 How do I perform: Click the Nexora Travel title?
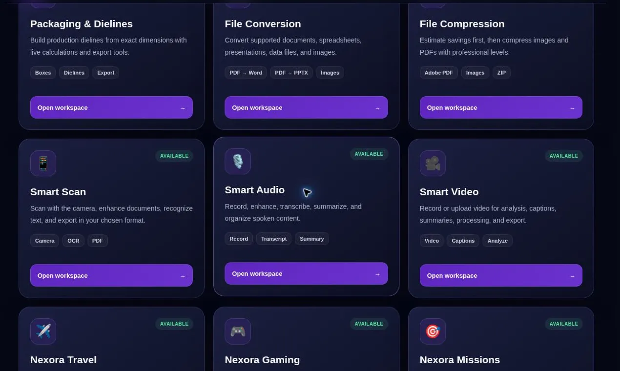[x=63, y=360]
